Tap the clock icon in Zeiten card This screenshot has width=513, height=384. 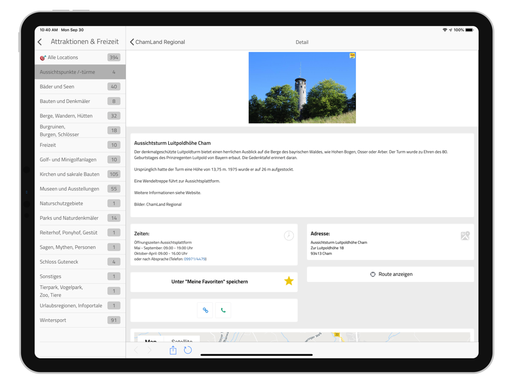tap(288, 236)
